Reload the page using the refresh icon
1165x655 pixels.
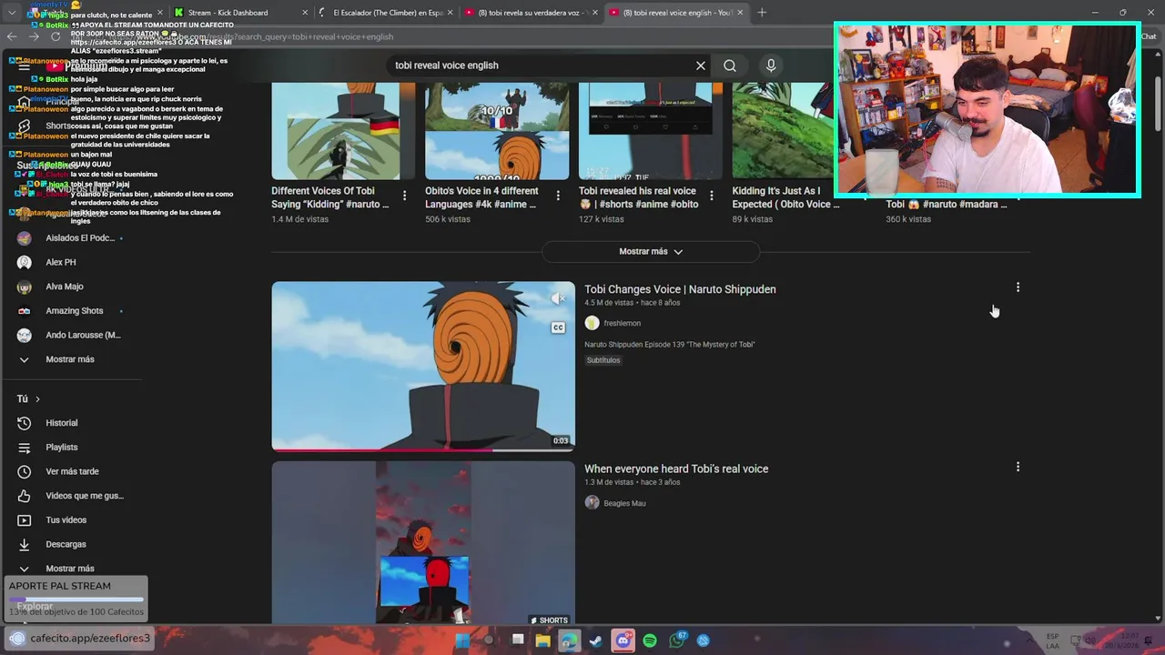pos(56,36)
